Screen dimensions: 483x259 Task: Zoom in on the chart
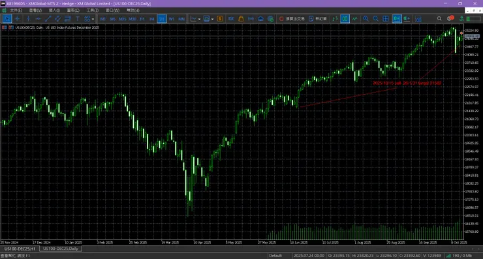(366, 19)
